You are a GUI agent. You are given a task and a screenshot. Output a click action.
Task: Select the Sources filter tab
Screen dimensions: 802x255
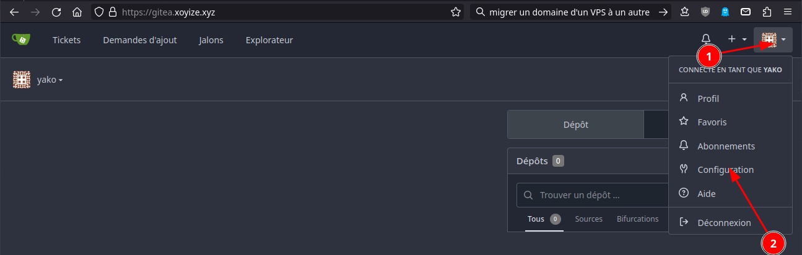pos(588,219)
